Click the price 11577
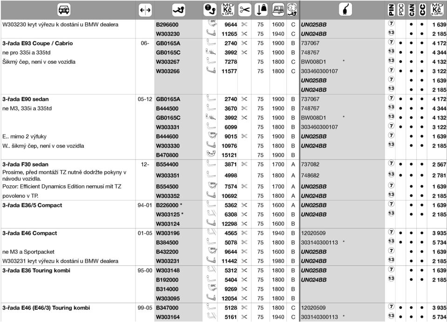Screen dimensions: 447x322 pos(229,71)
